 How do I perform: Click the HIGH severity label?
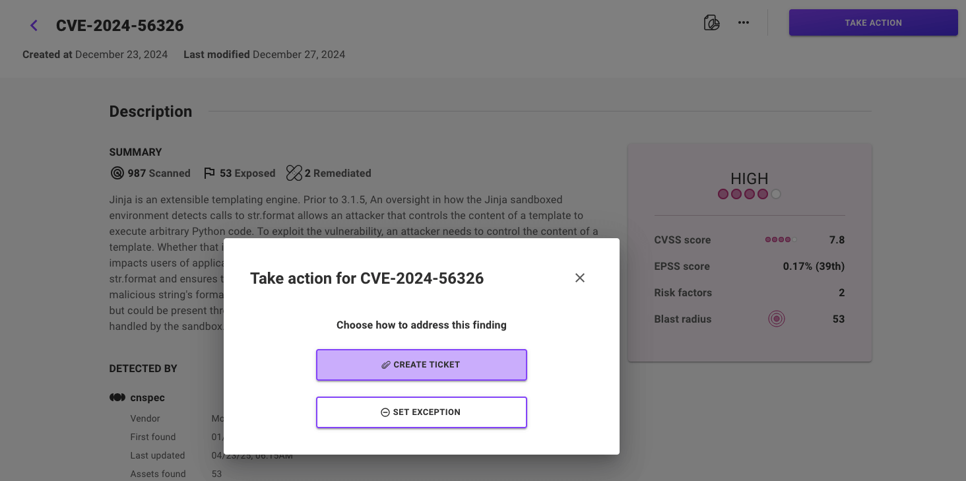[749, 178]
